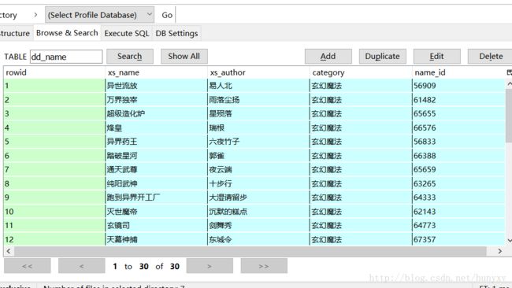Click the Edit button
Viewport: 512px width, 288px height.
click(x=436, y=57)
